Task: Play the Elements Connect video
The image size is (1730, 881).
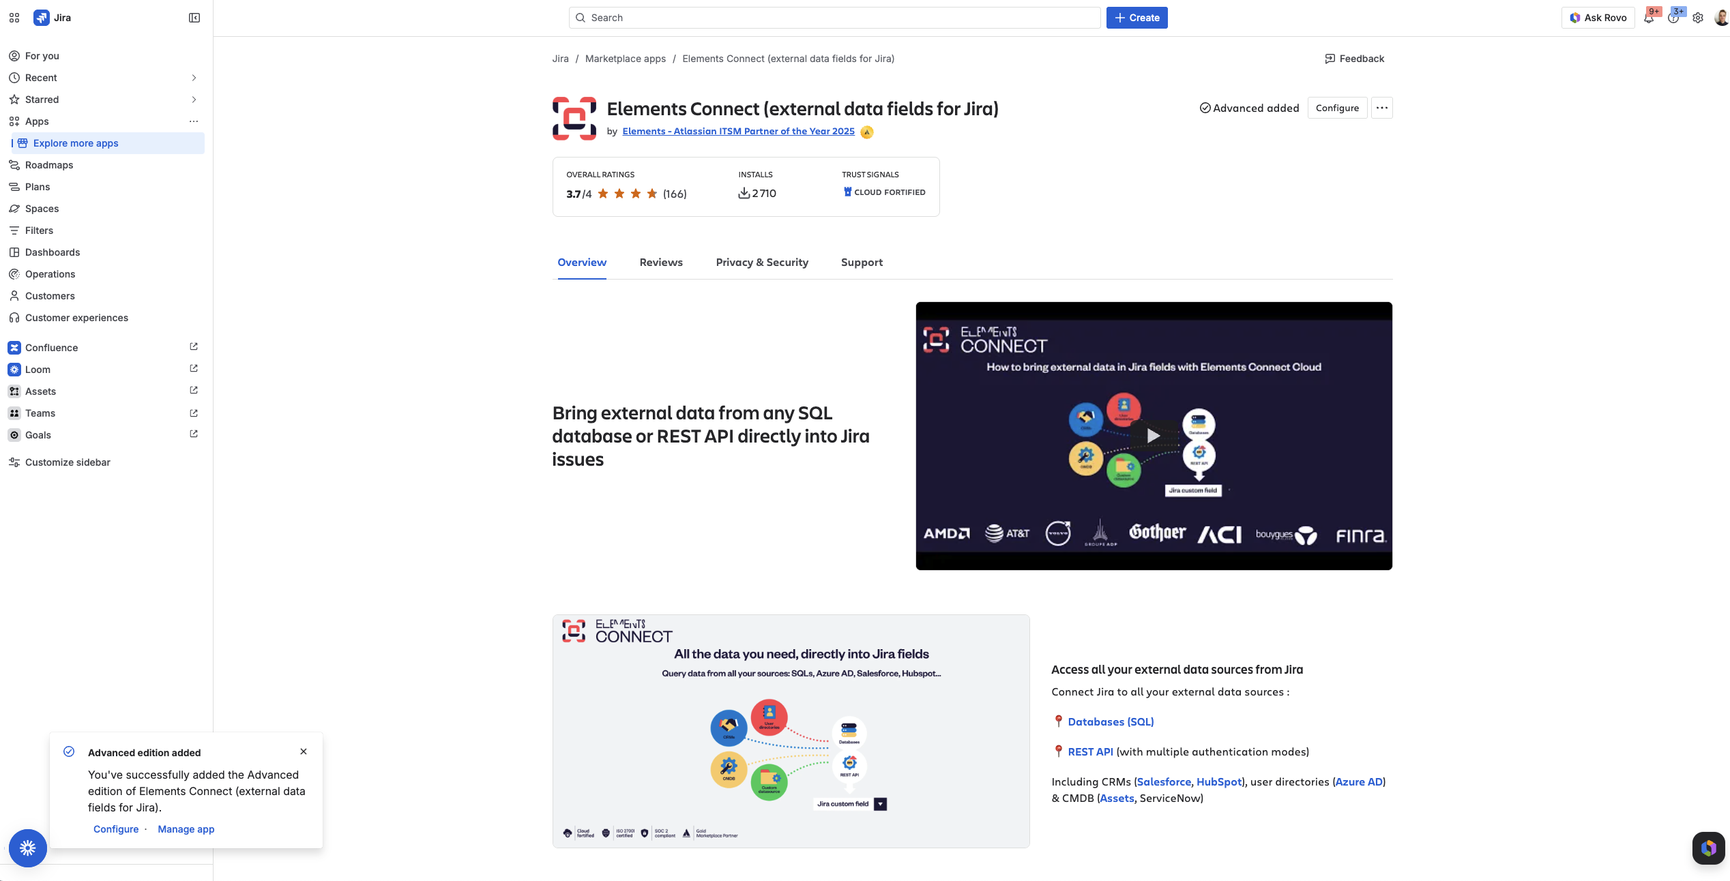Action: [x=1154, y=436]
